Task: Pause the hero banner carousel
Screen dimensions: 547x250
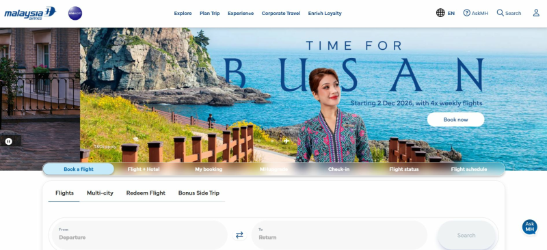Action: coord(9,141)
